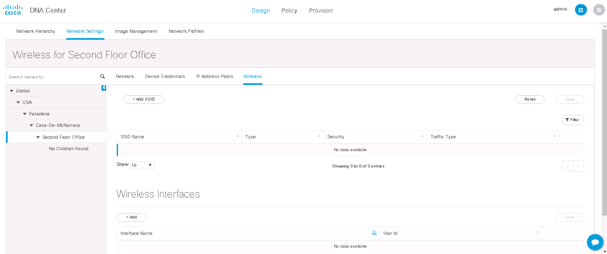This screenshot has height=254, width=607.
Task: Collapse the USA tree node
Action: coord(18,102)
